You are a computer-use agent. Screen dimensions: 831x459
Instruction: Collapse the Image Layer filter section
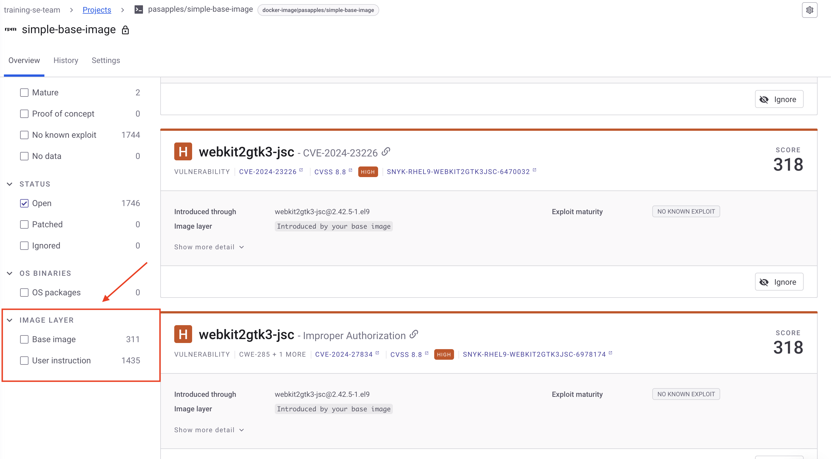(10, 320)
